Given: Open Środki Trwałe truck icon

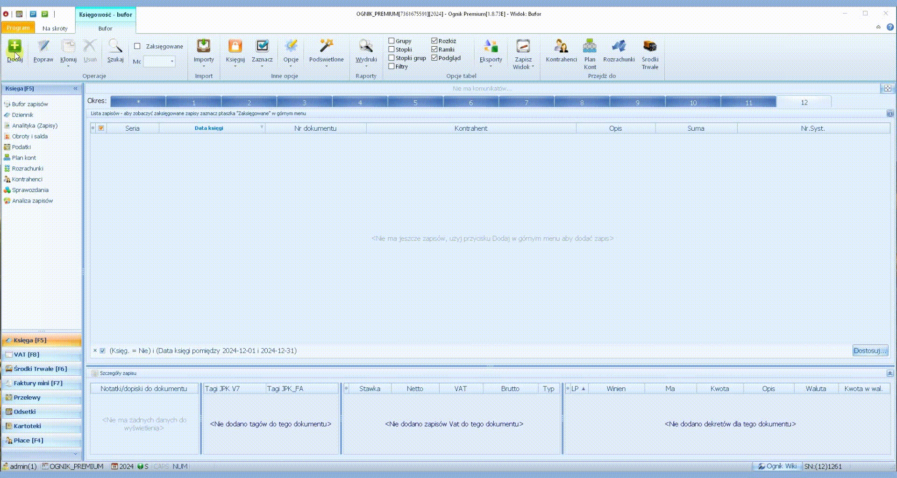Looking at the screenshot, I should point(650,46).
